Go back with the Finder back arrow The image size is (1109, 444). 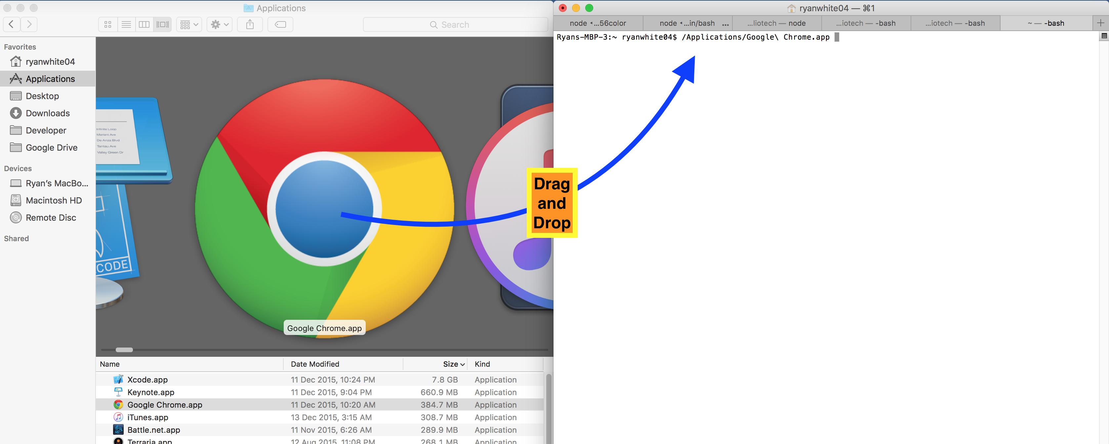click(12, 24)
